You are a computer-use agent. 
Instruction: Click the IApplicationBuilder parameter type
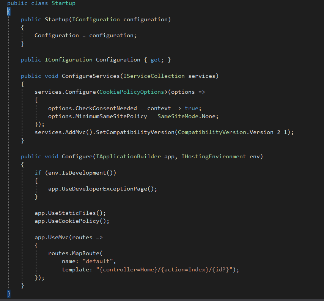tap(128, 156)
